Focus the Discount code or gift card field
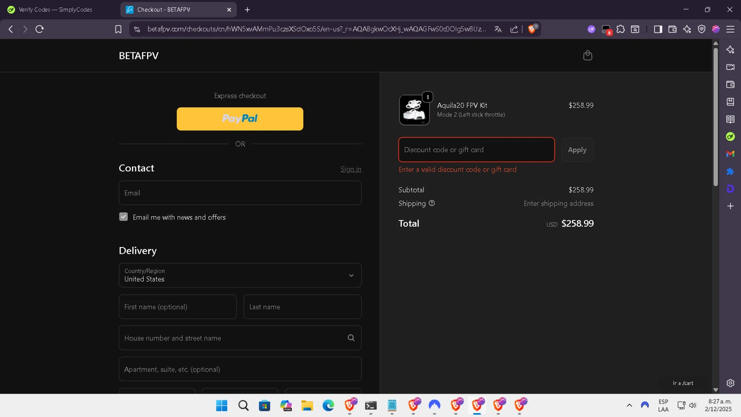Image resolution: width=741 pixels, height=417 pixels. (x=477, y=150)
